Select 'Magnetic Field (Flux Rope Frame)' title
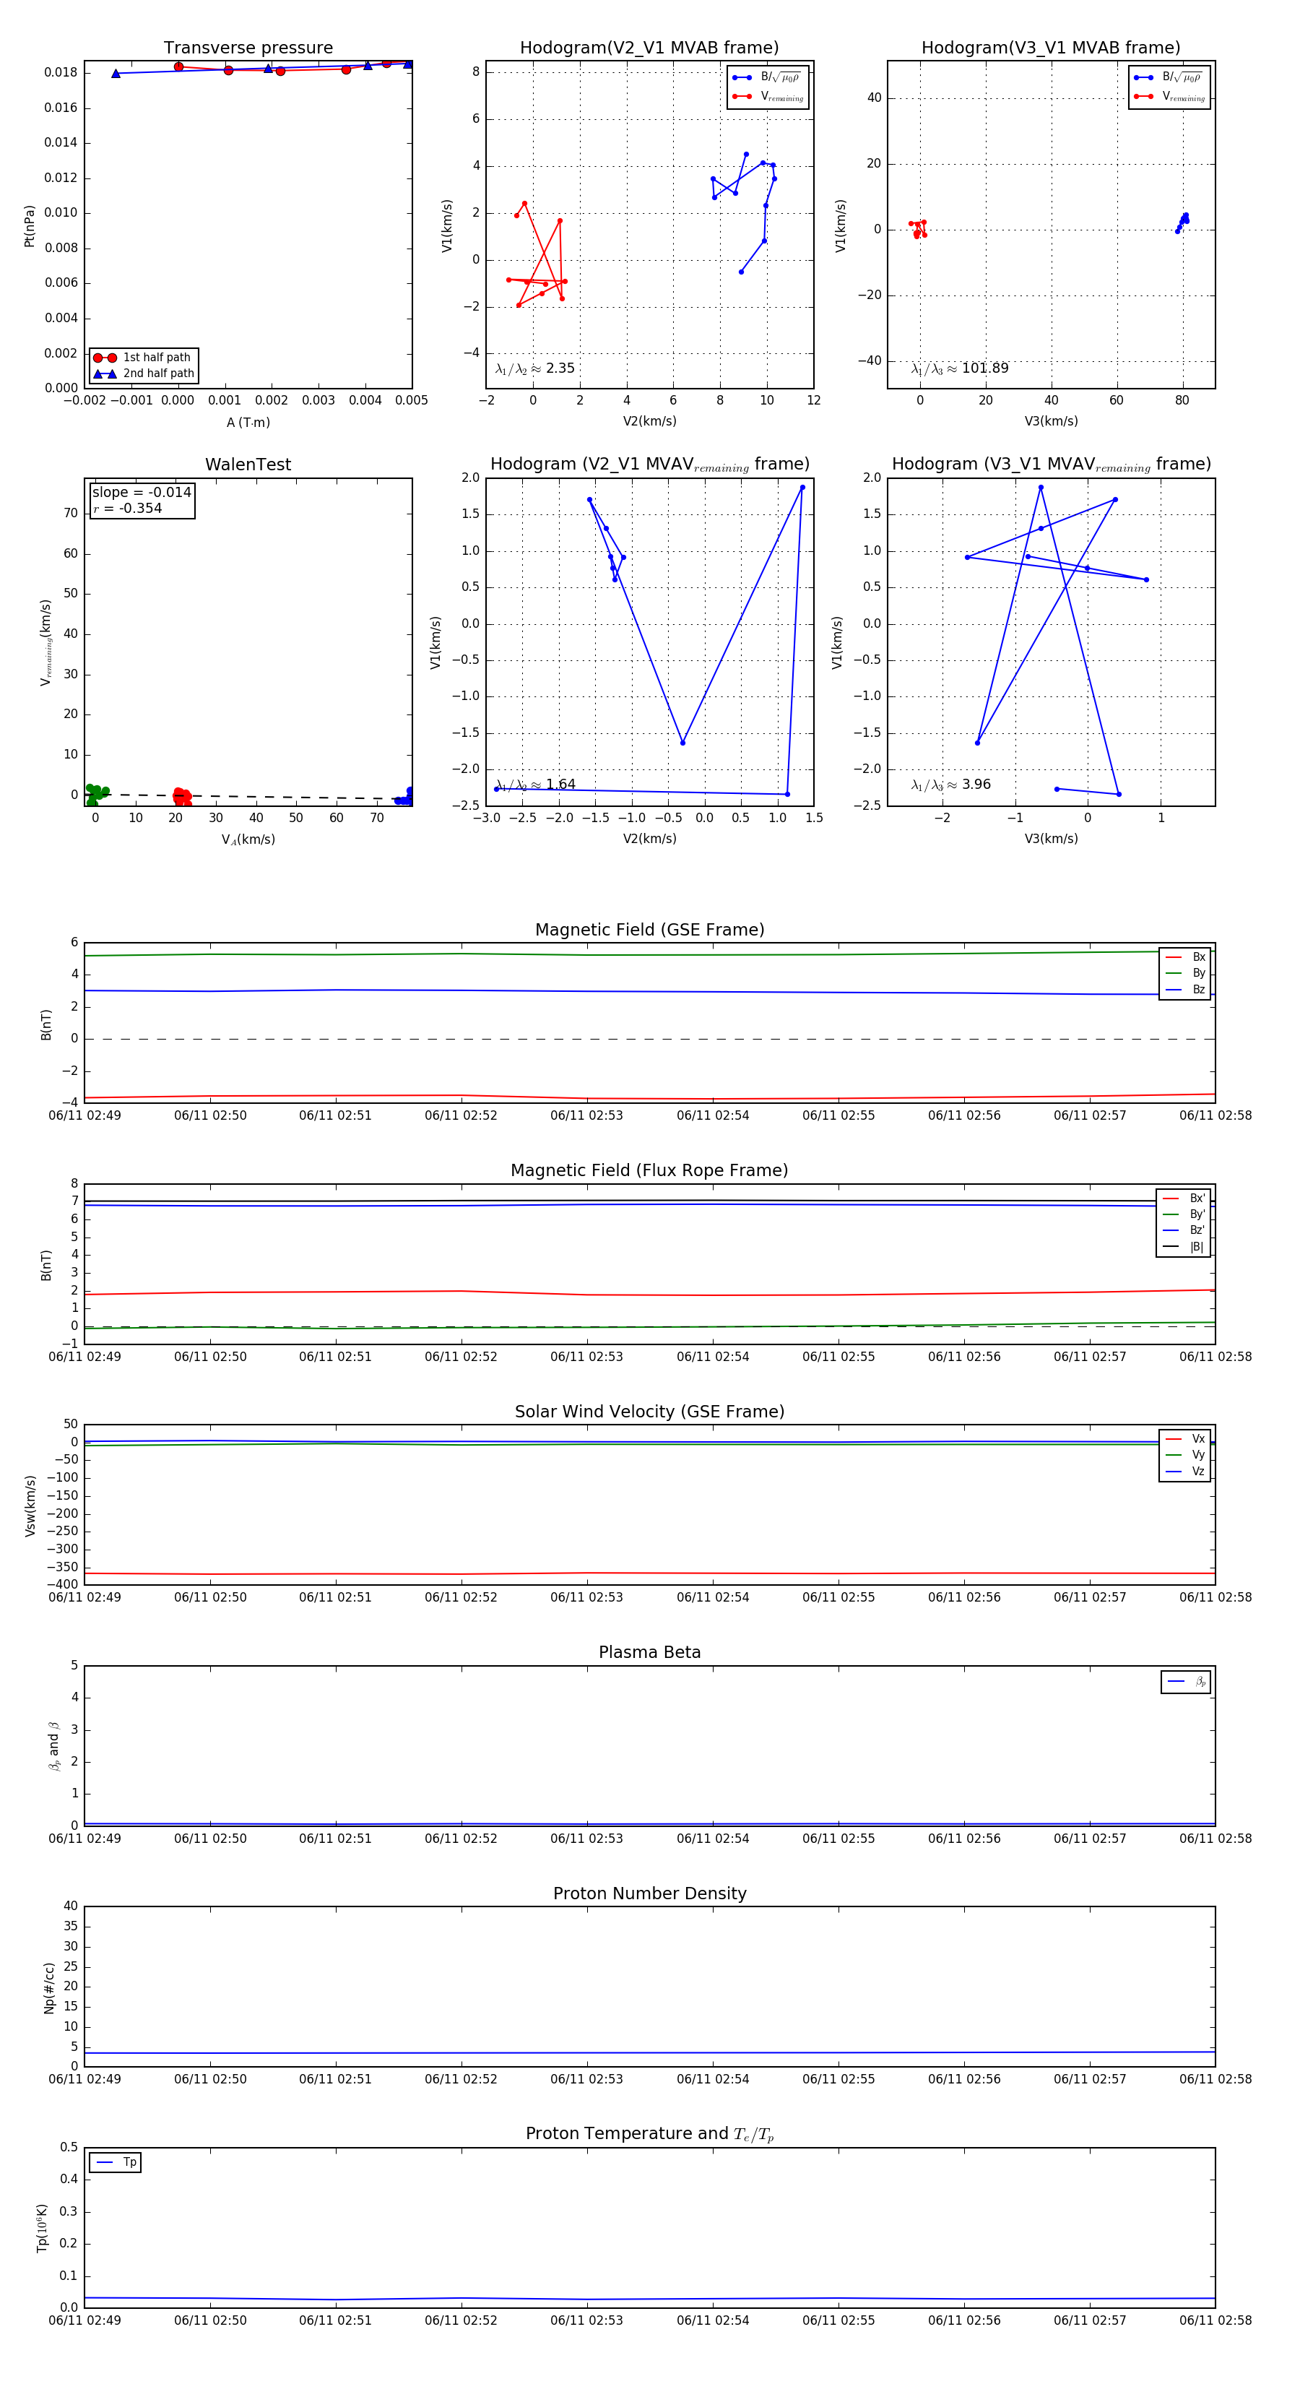Viewport: 1300px width, 2384px height. pyautogui.click(x=649, y=1171)
